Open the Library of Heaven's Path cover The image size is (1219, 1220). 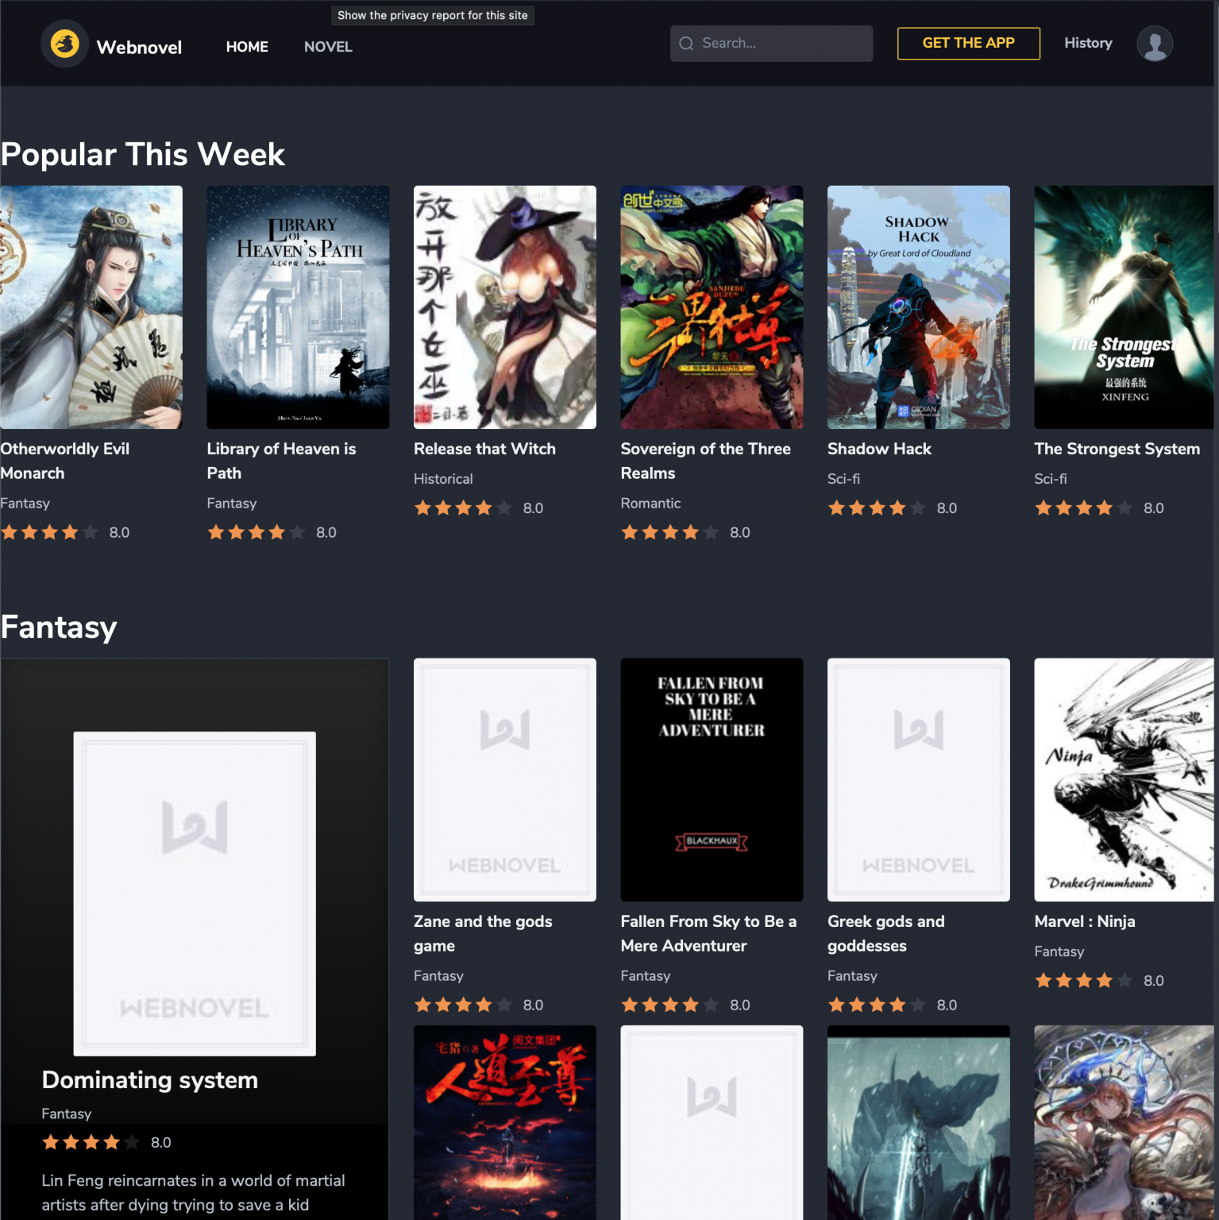[x=297, y=307]
